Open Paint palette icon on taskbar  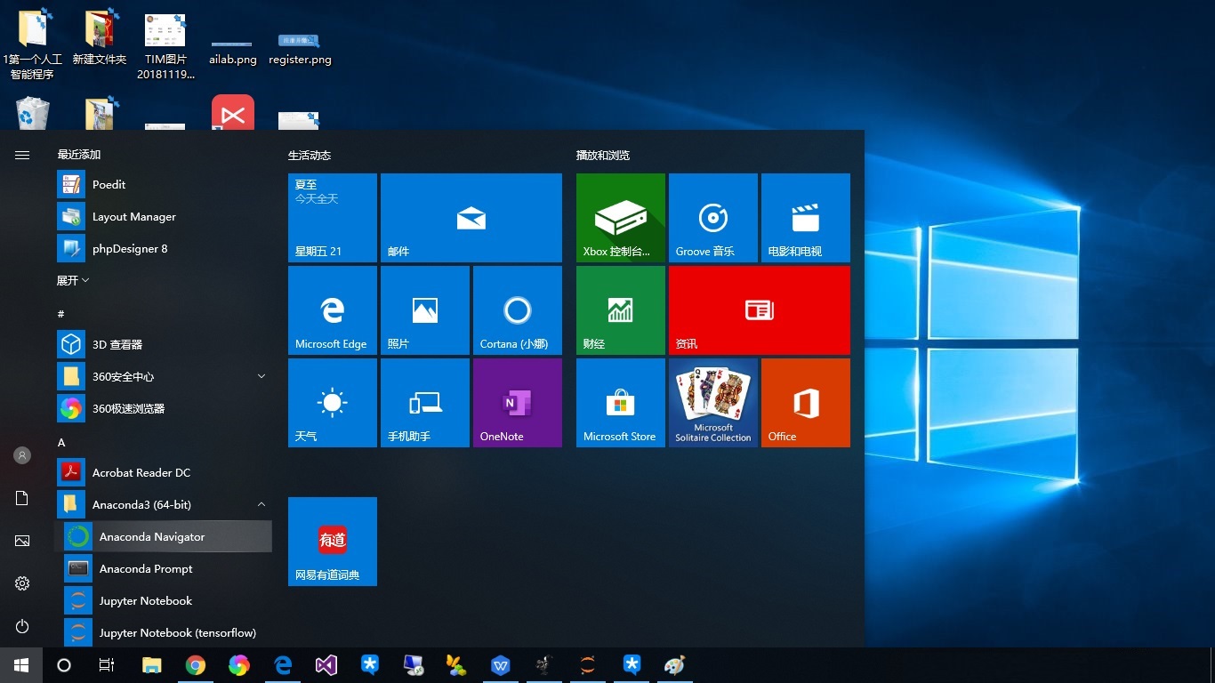675,665
